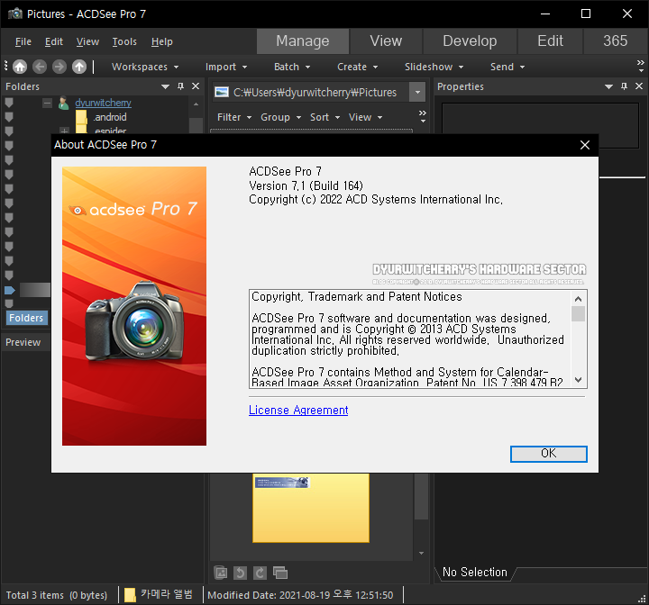Close the About ACDSee Pro 7 dialog
This screenshot has width=649, height=605.
coord(584,145)
